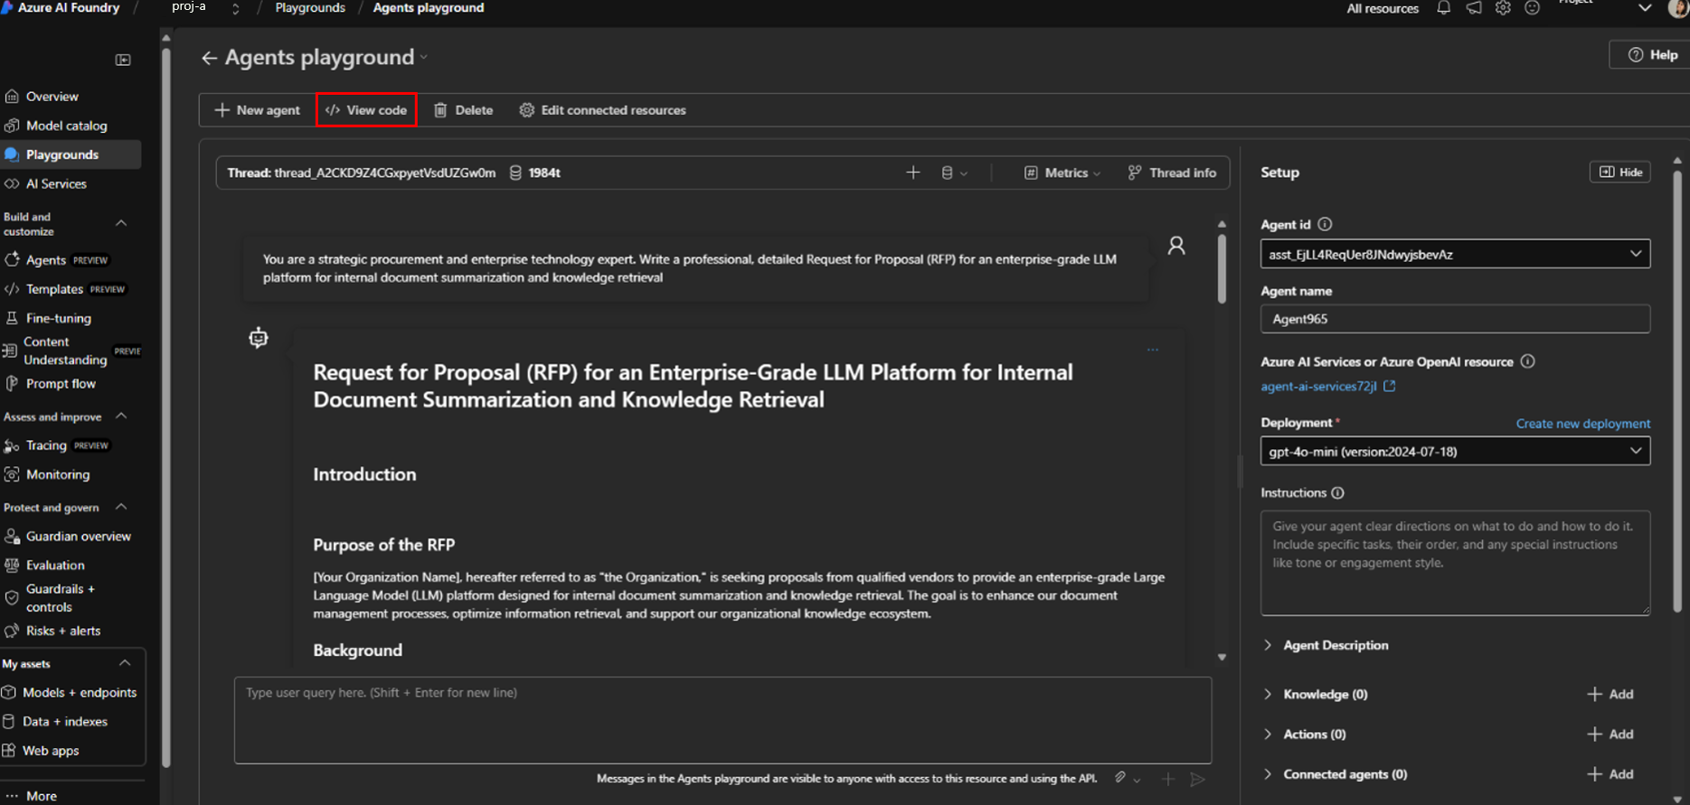Click the agent robot avatar icon
The width and height of the screenshot is (1690, 805).
259,338
